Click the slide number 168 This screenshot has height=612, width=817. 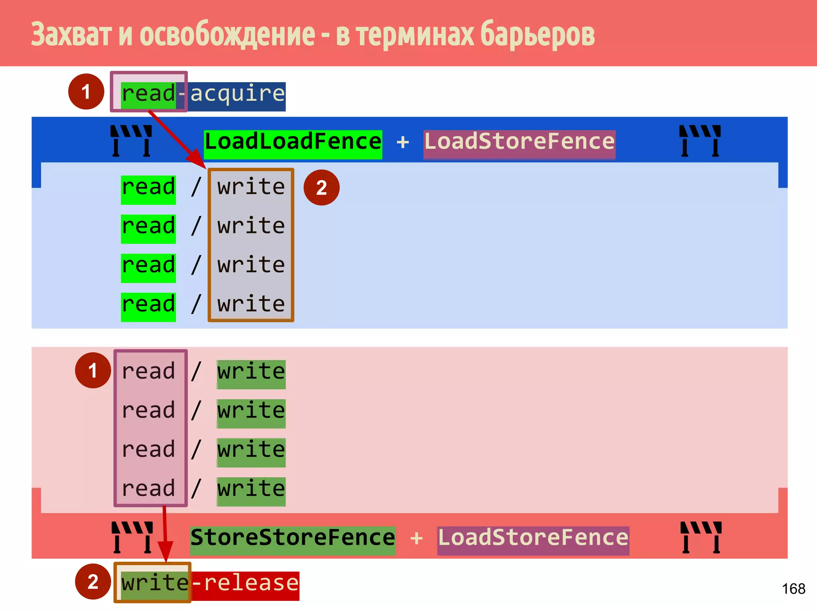pos(793,589)
